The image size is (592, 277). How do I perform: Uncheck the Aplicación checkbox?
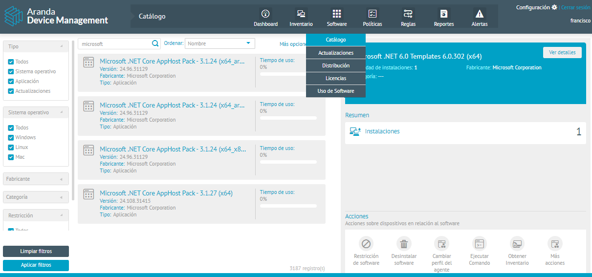pyautogui.click(x=11, y=82)
